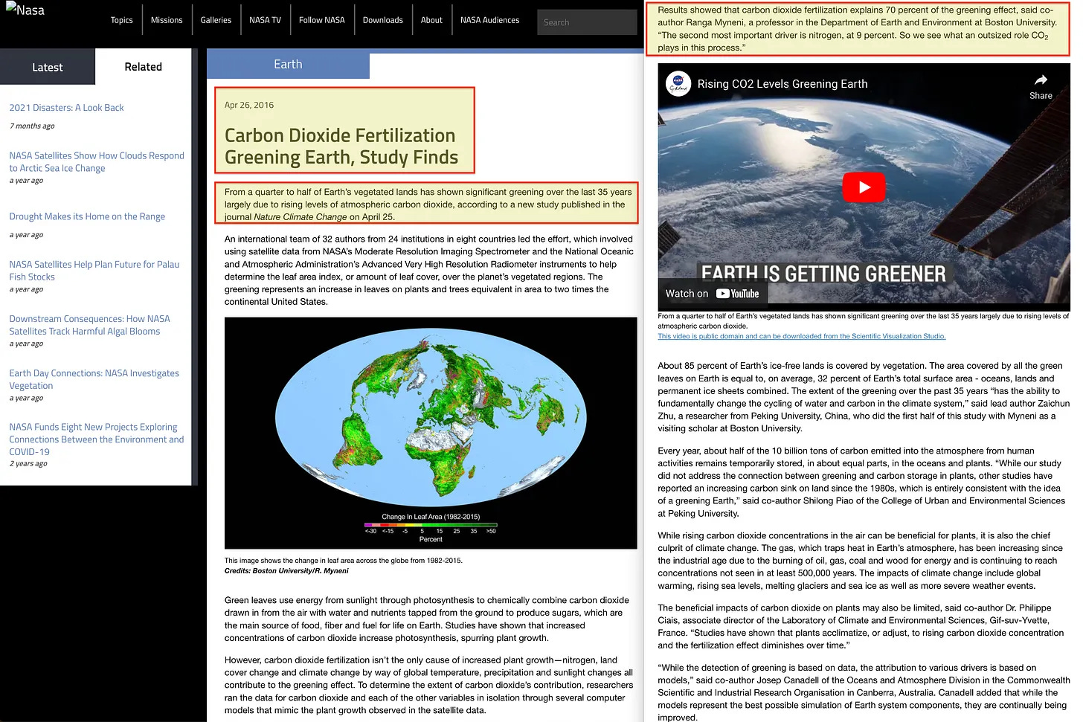Open the Downloads menu
The height and width of the screenshot is (722, 1083).
[383, 20]
